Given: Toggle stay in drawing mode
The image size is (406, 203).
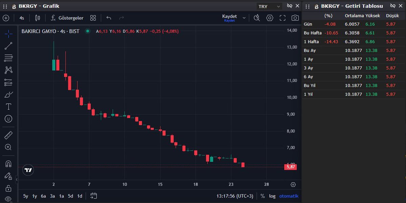Looking at the screenshot, I should click(8, 176).
